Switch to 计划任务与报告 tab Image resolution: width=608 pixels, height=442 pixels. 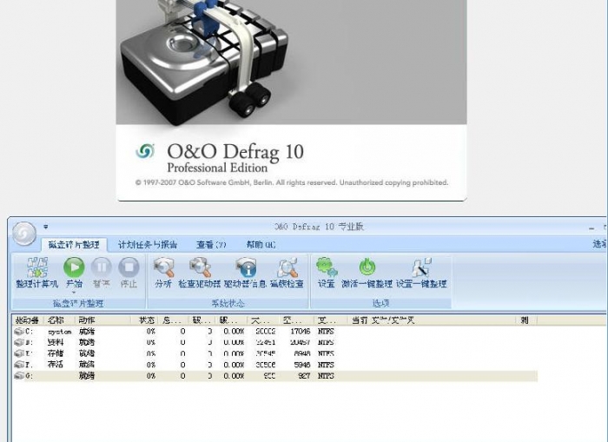click(148, 245)
